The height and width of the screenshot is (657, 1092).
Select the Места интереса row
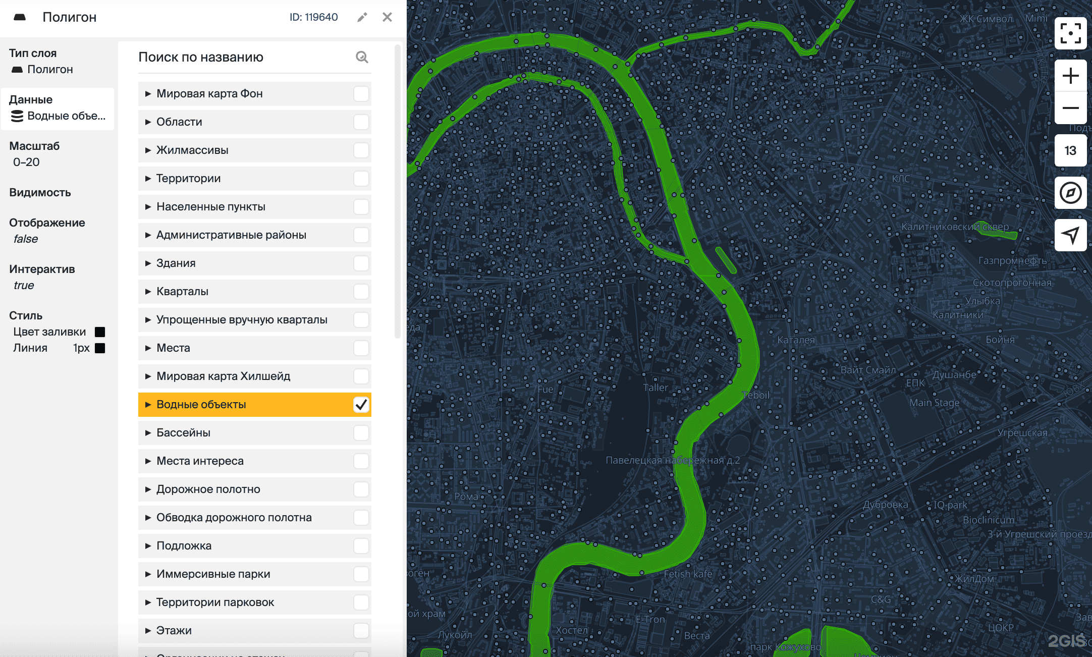[200, 461]
